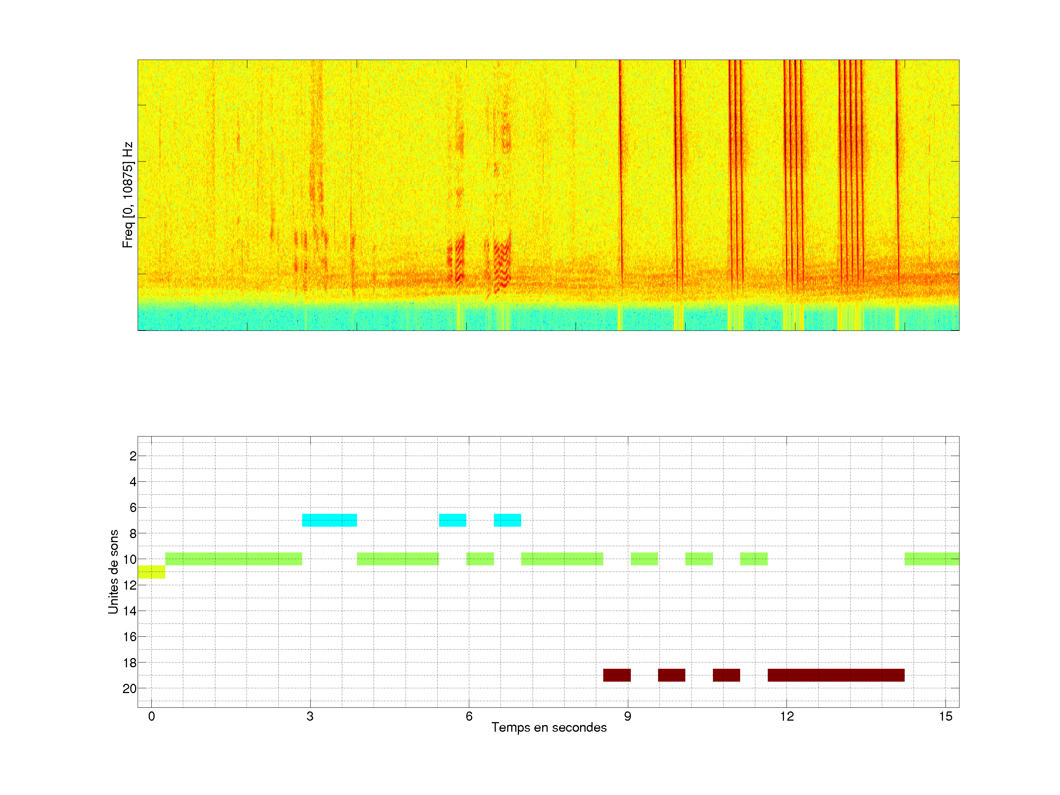Click the y-axis tick label 20
The width and height of the screenshot is (1060, 795).
pos(130,689)
